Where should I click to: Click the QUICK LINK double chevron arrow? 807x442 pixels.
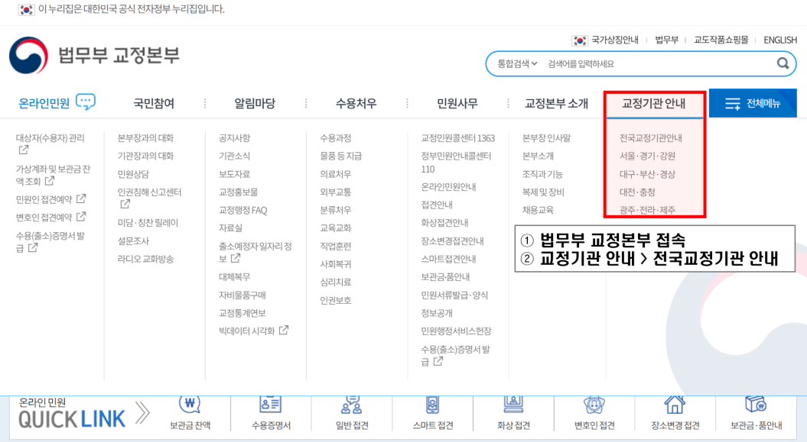142,413
